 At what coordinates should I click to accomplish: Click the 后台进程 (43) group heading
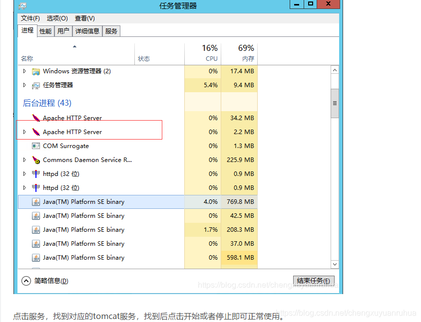[x=47, y=103]
